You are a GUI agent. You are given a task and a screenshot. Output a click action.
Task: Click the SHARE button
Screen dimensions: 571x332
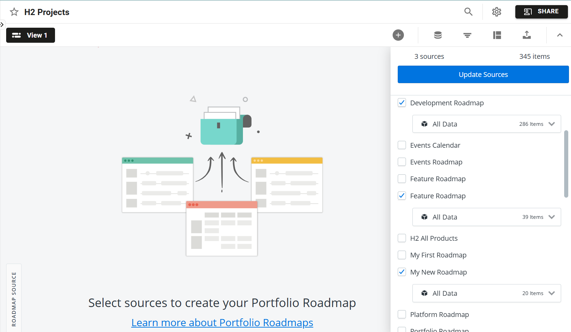541,11
